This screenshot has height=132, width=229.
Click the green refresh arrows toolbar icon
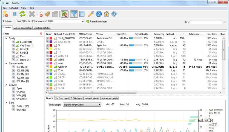coord(22,14)
